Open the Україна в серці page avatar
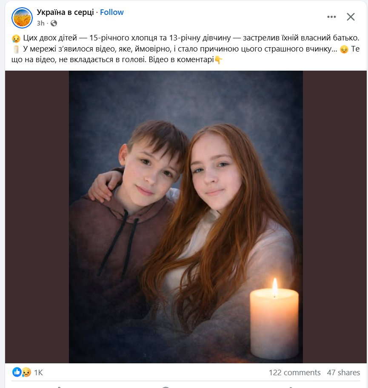 pyautogui.click(x=23, y=17)
